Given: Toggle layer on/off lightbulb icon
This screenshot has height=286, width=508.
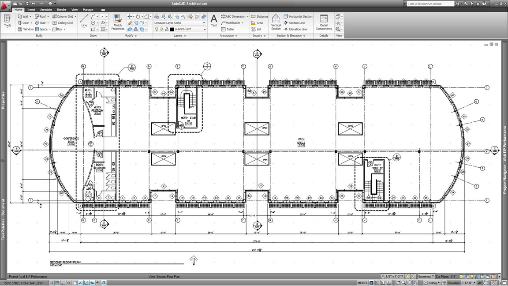Looking at the screenshot, I should (157, 29).
